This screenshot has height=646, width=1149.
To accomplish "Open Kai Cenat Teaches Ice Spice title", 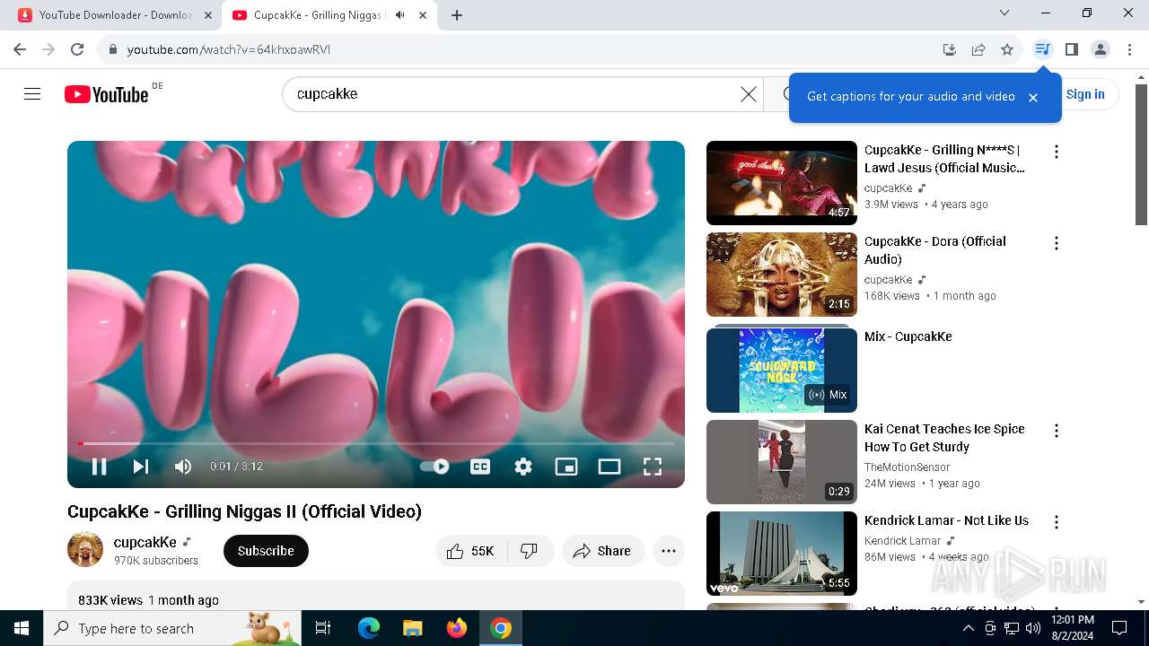I will coord(944,438).
